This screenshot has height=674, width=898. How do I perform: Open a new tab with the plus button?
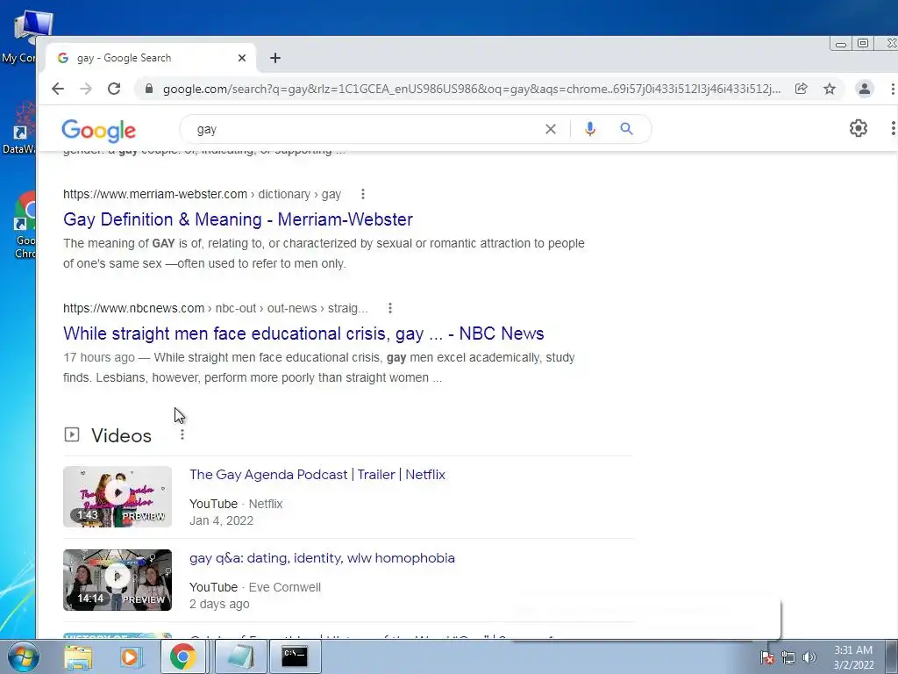pos(275,58)
